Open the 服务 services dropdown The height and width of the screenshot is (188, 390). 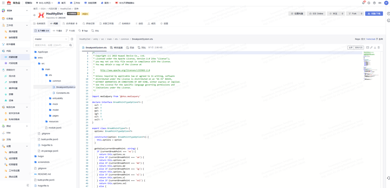click(x=106, y=3)
